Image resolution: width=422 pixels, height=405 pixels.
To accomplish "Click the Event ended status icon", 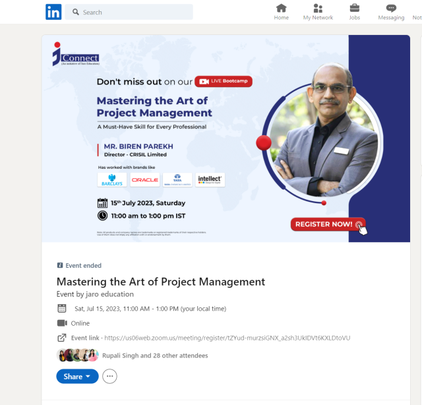I will click(x=60, y=265).
